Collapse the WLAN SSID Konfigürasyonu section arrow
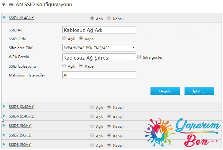This screenshot has width=223, height=150. click(3, 5)
